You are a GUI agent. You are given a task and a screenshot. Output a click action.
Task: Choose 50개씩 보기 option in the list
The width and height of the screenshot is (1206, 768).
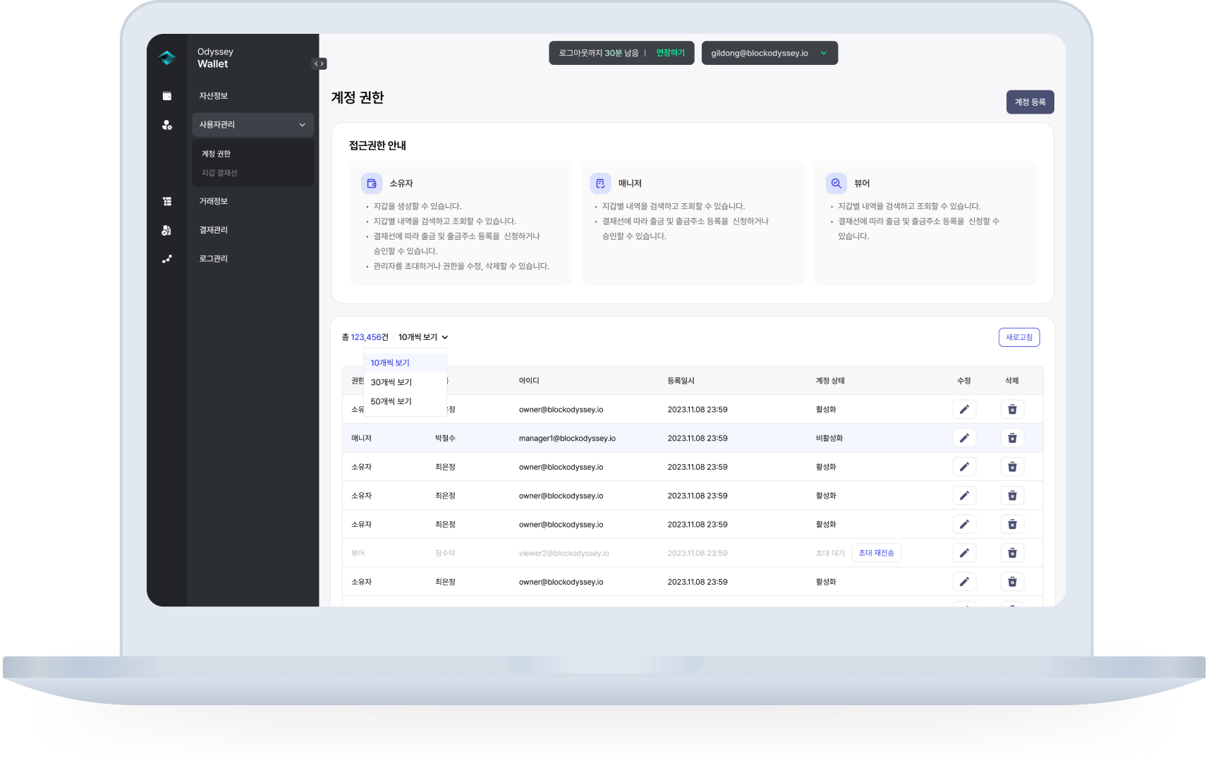point(390,401)
